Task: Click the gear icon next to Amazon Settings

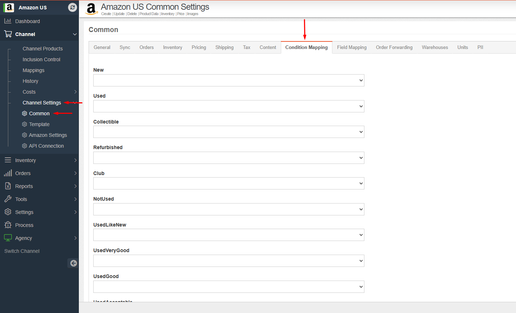Action: pyautogui.click(x=24, y=135)
